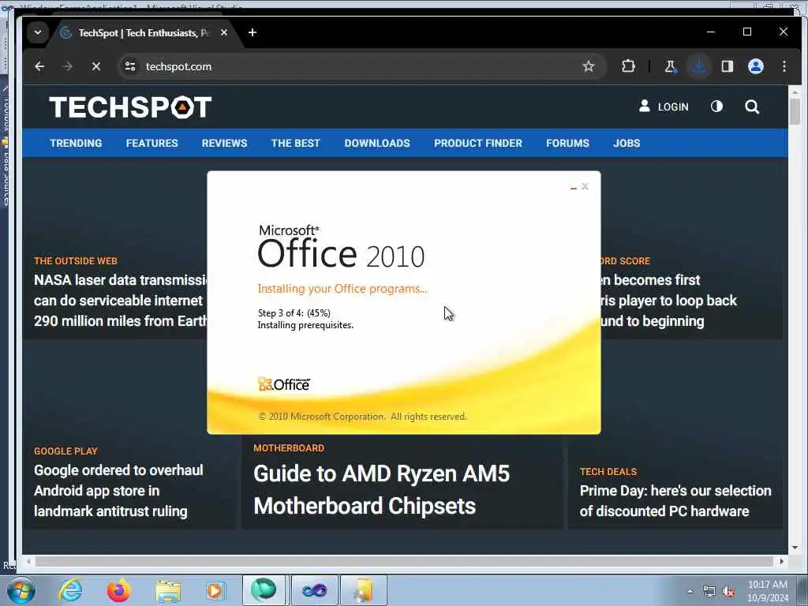Click the vertical page scrollbar thumb
This screenshot has height=606, width=808.
coord(795,111)
